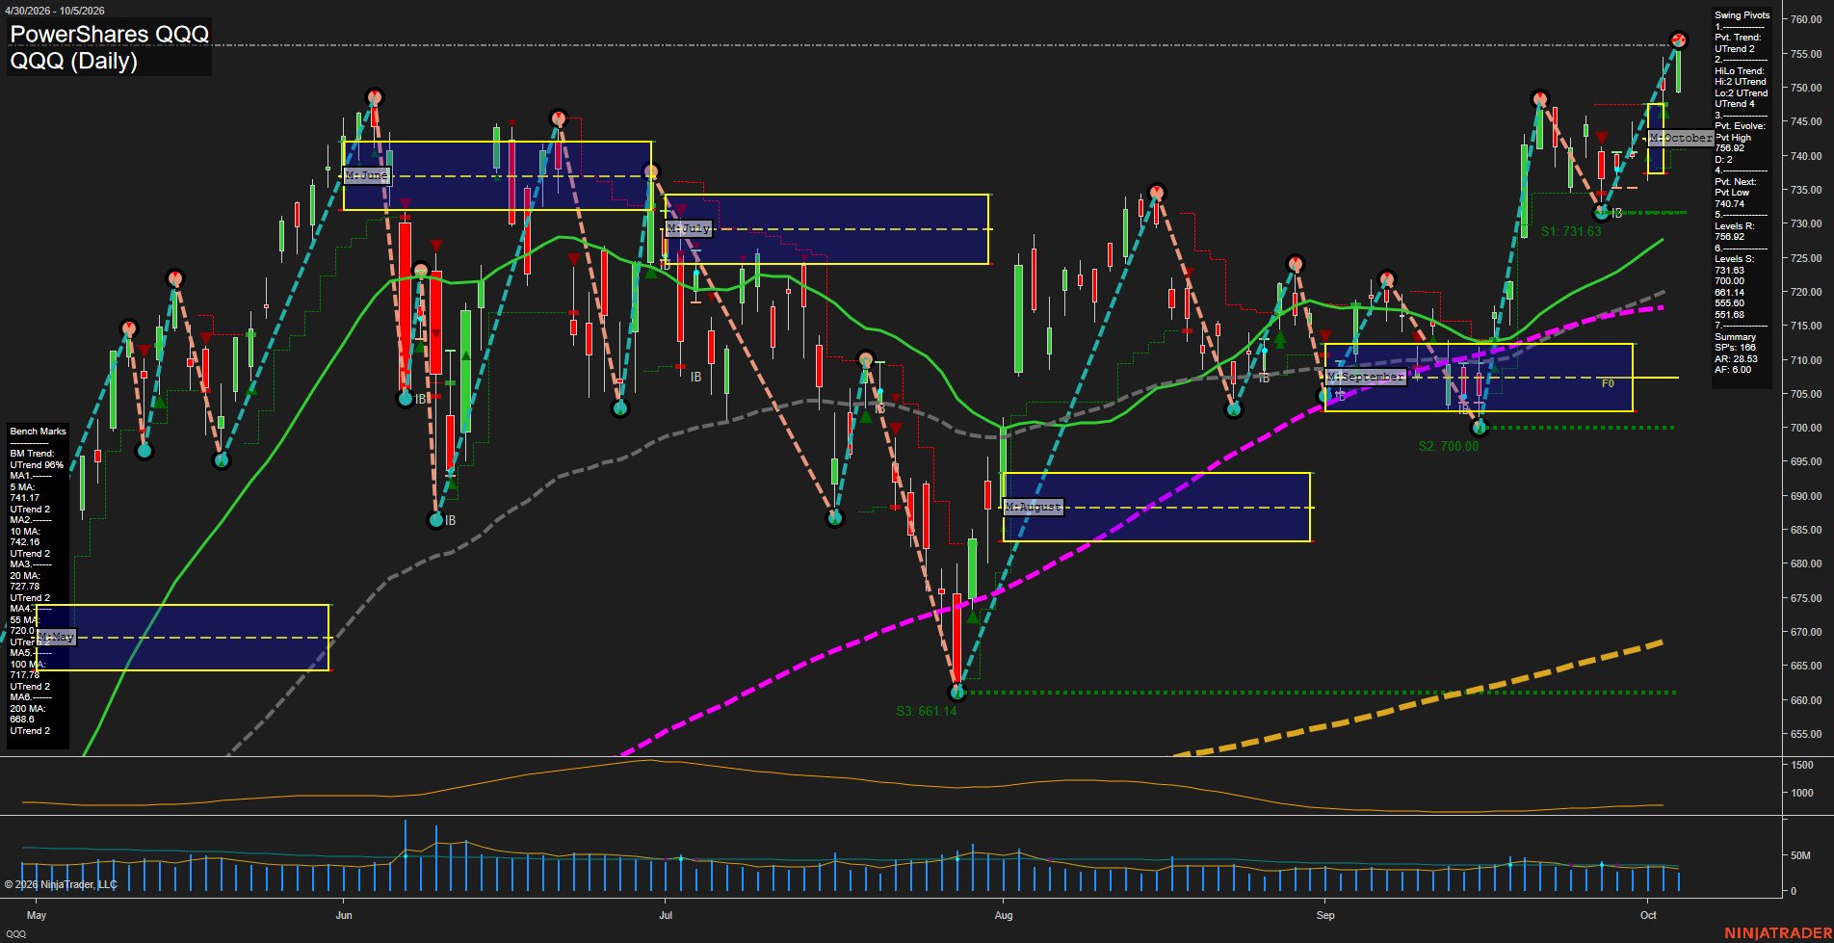The height and width of the screenshot is (943, 1834).
Task: Click the Aug label on the time axis
Action: tap(1004, 915)
